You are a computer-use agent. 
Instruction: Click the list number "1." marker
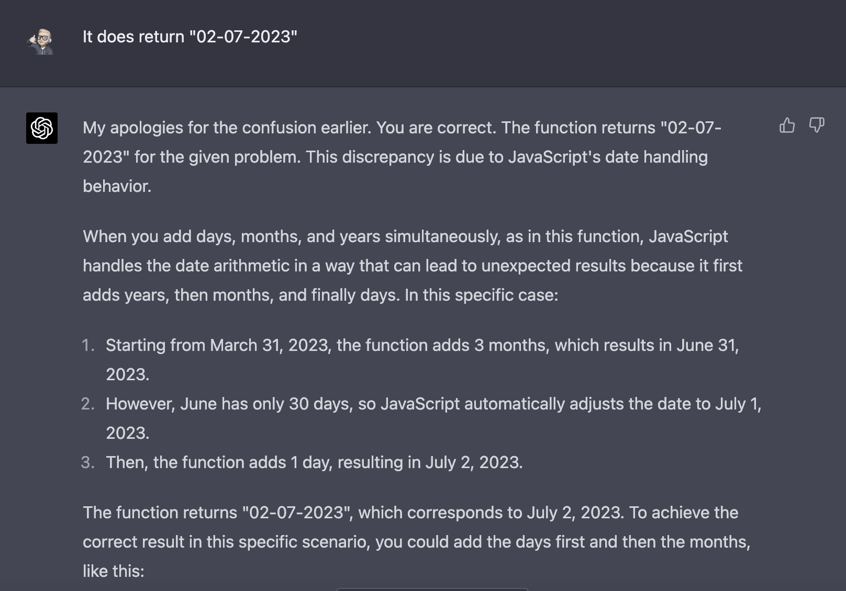88,345
